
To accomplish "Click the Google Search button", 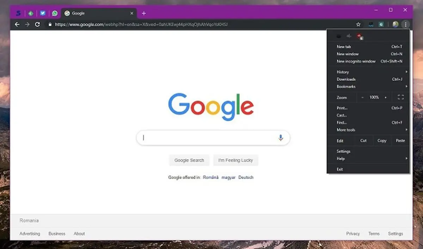I will coord(189,160).
